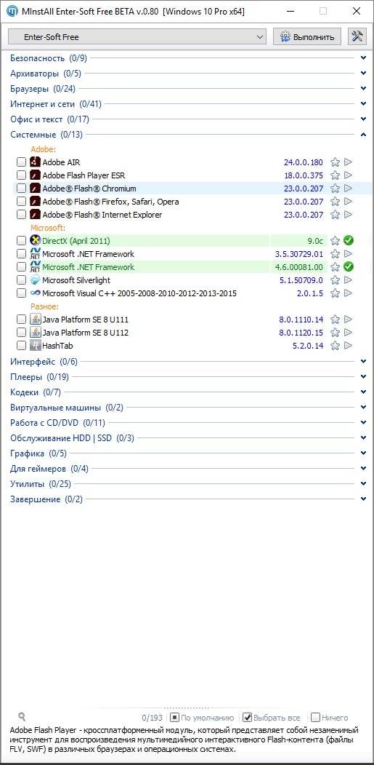Open the Enter-Soft Free profile dropdown
The height and width of the screenshot is (765, 374).
(x=137, y=37)
